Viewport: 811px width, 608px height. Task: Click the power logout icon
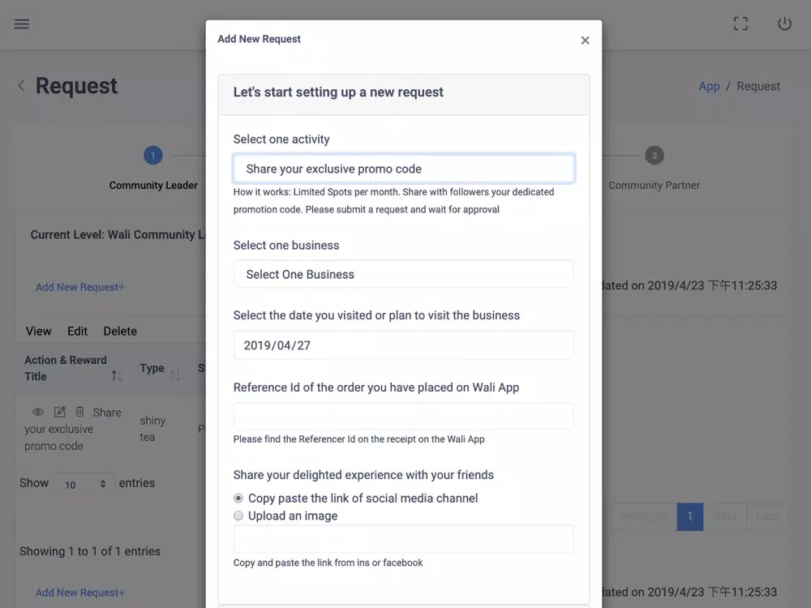click(x=784, y=24)
